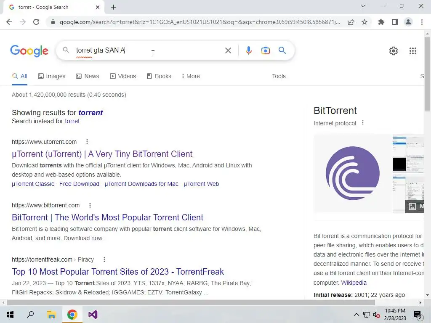This screenshot has height=323, width=431.
Task: Open the µTorrent Classic sitelink
Action: (x=33, y=184)
